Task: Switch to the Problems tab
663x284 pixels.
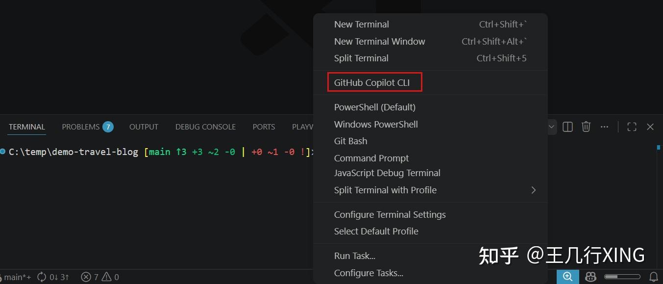Action: tap(87, 127)
